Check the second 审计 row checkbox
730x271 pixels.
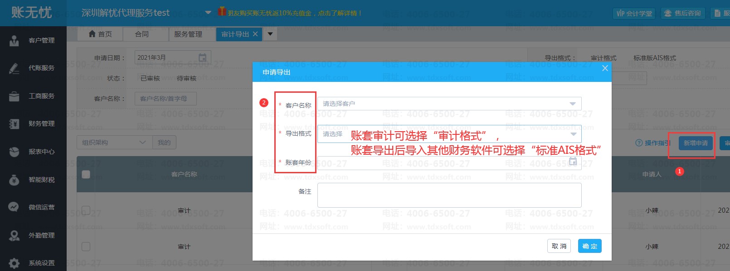pos(86,247)
